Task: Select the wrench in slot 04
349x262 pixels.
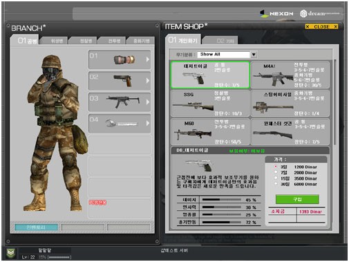Action: 120,124
